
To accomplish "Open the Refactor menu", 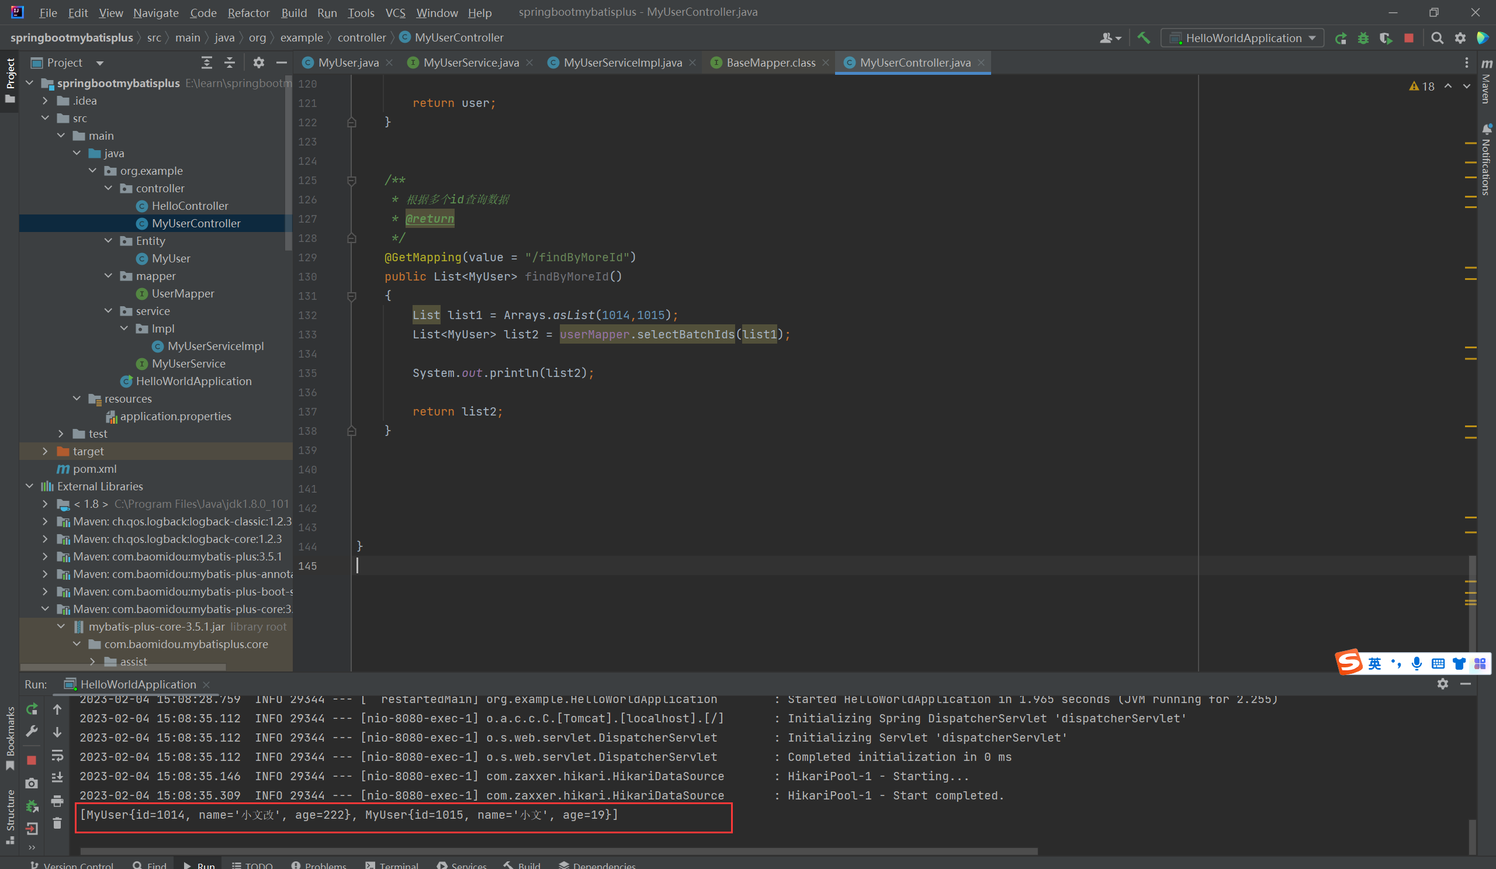I will (x=248, y=12).
